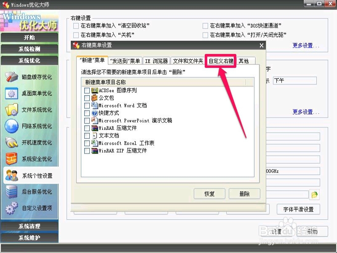Viewport: 337px width, 253px height.
Task: Enable 在右键菜单加入“关机” option
Action: coord(76,35)
